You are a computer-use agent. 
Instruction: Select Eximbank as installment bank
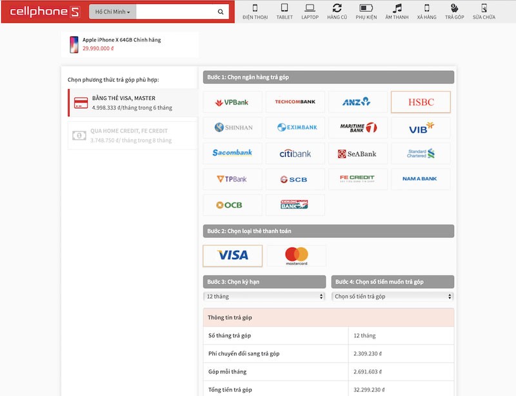pyautogui.click(x=295, y=128)
